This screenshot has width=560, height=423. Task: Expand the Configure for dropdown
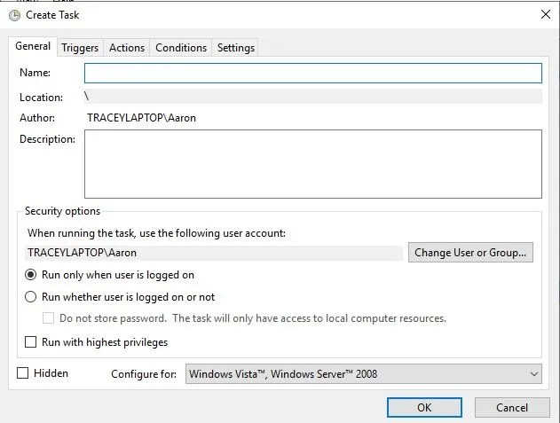(x=363, y=374)
